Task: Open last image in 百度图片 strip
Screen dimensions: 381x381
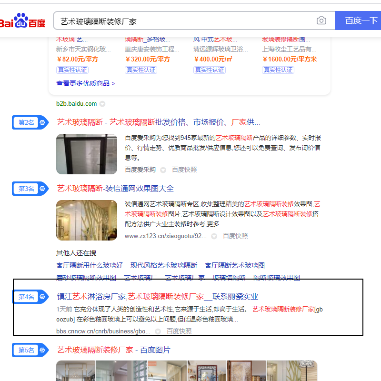Action: tap(292, 371)
